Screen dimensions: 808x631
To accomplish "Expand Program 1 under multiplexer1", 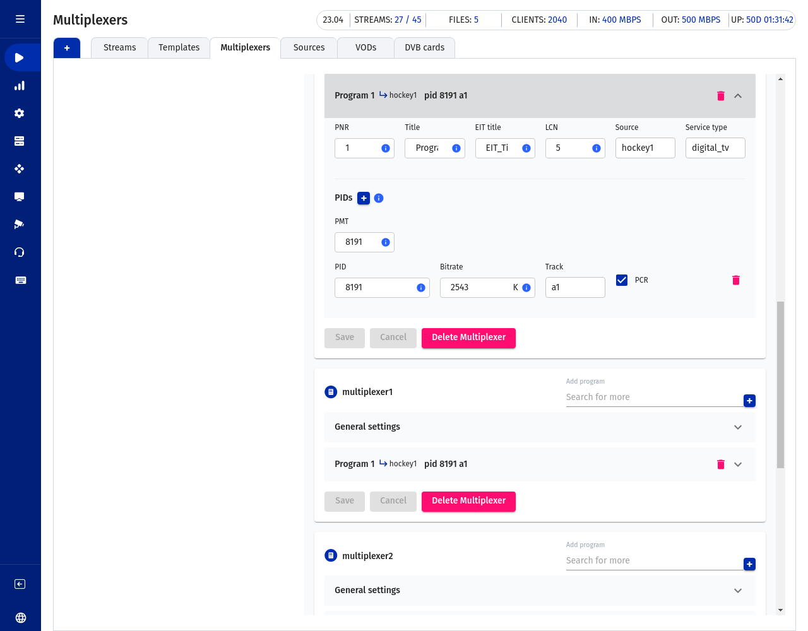I will [738, 464].
